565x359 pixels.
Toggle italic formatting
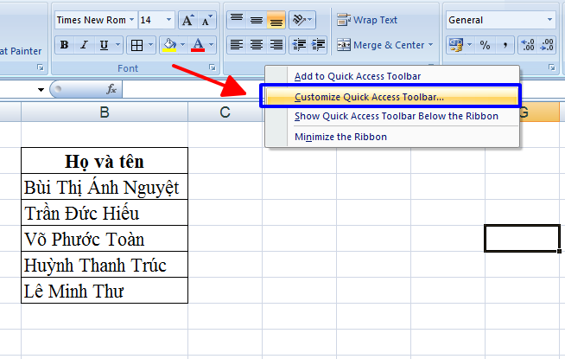point(85,45)
